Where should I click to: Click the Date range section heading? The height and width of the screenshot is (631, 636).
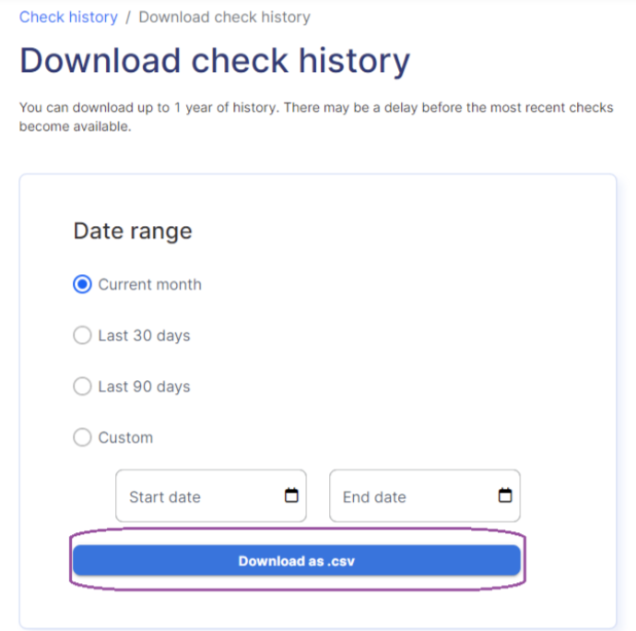coord(133,231)
